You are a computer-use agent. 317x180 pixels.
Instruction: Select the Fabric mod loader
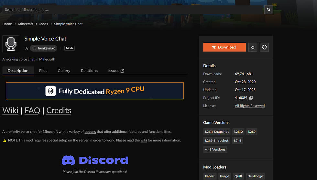210,176
